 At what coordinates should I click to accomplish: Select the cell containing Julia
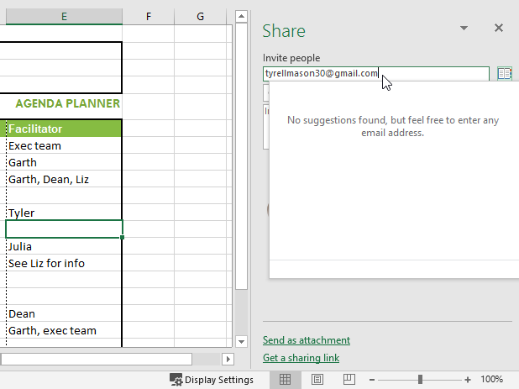pos(64,246)
